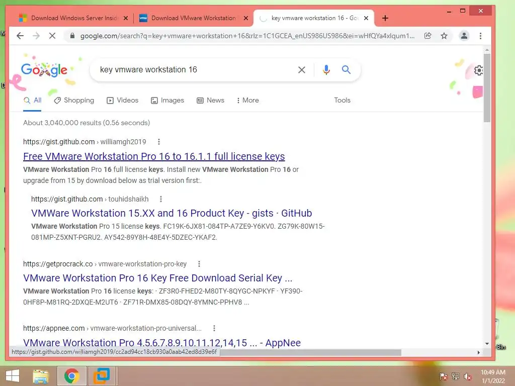Screen dimensions: 515x386
Task: Clear the Google search box
Action: 302,69
